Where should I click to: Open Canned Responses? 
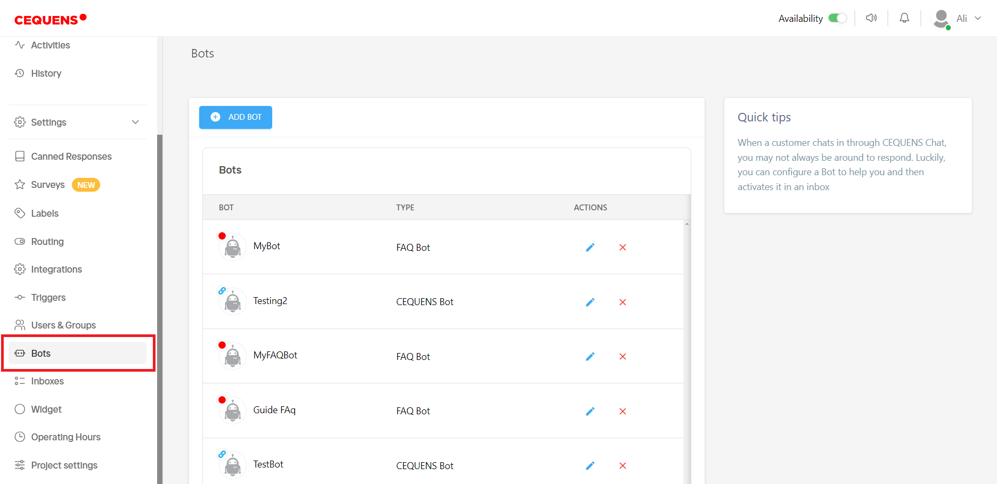(x=71, y=157)
